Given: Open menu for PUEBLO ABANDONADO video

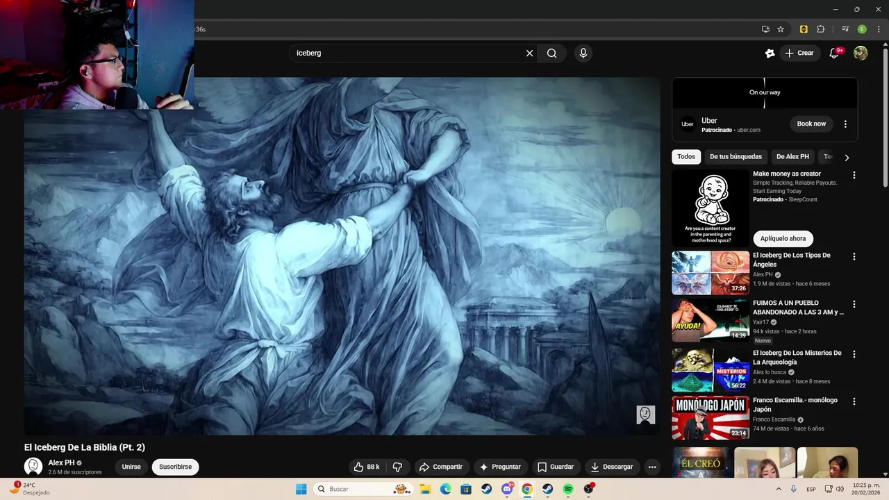Looking at the screenshot, I should click(x=854, y=304).
